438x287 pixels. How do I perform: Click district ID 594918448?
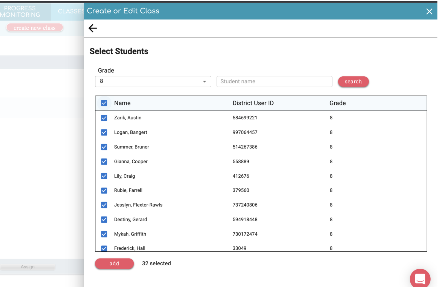point(245,220)
